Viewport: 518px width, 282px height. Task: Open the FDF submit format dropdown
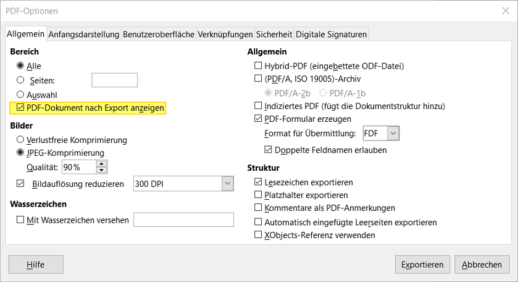pyautogui.click(x=393, y=133)
